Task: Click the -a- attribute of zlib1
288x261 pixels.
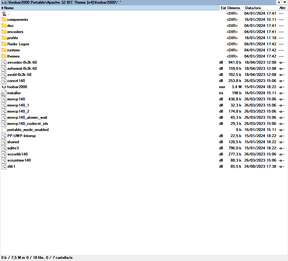Action: [282, 166]
